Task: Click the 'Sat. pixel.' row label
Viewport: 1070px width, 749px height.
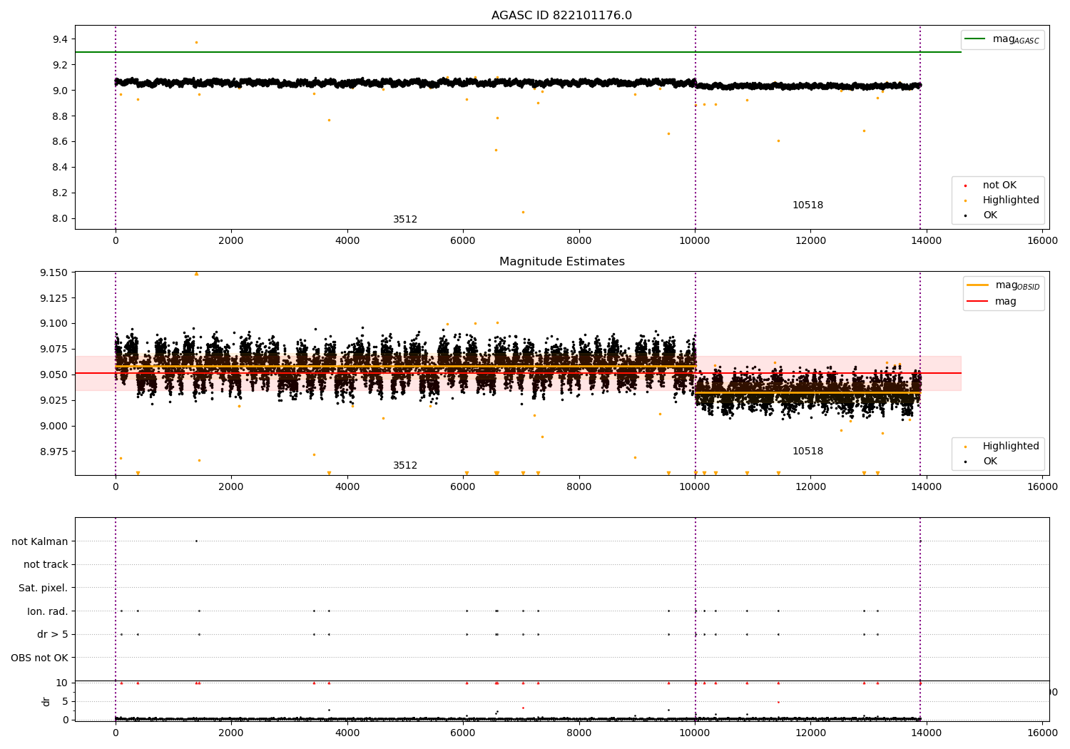Action: point(44,588)
